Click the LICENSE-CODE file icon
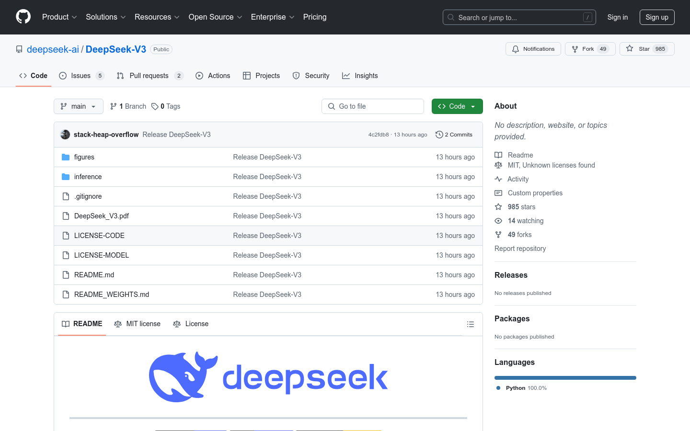Image resolution: width=690 pixels, height=431 pixels. [66, 236]
